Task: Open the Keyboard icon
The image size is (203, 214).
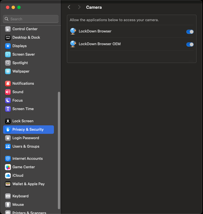Action: pyautogui.click(x=8, y=196)
